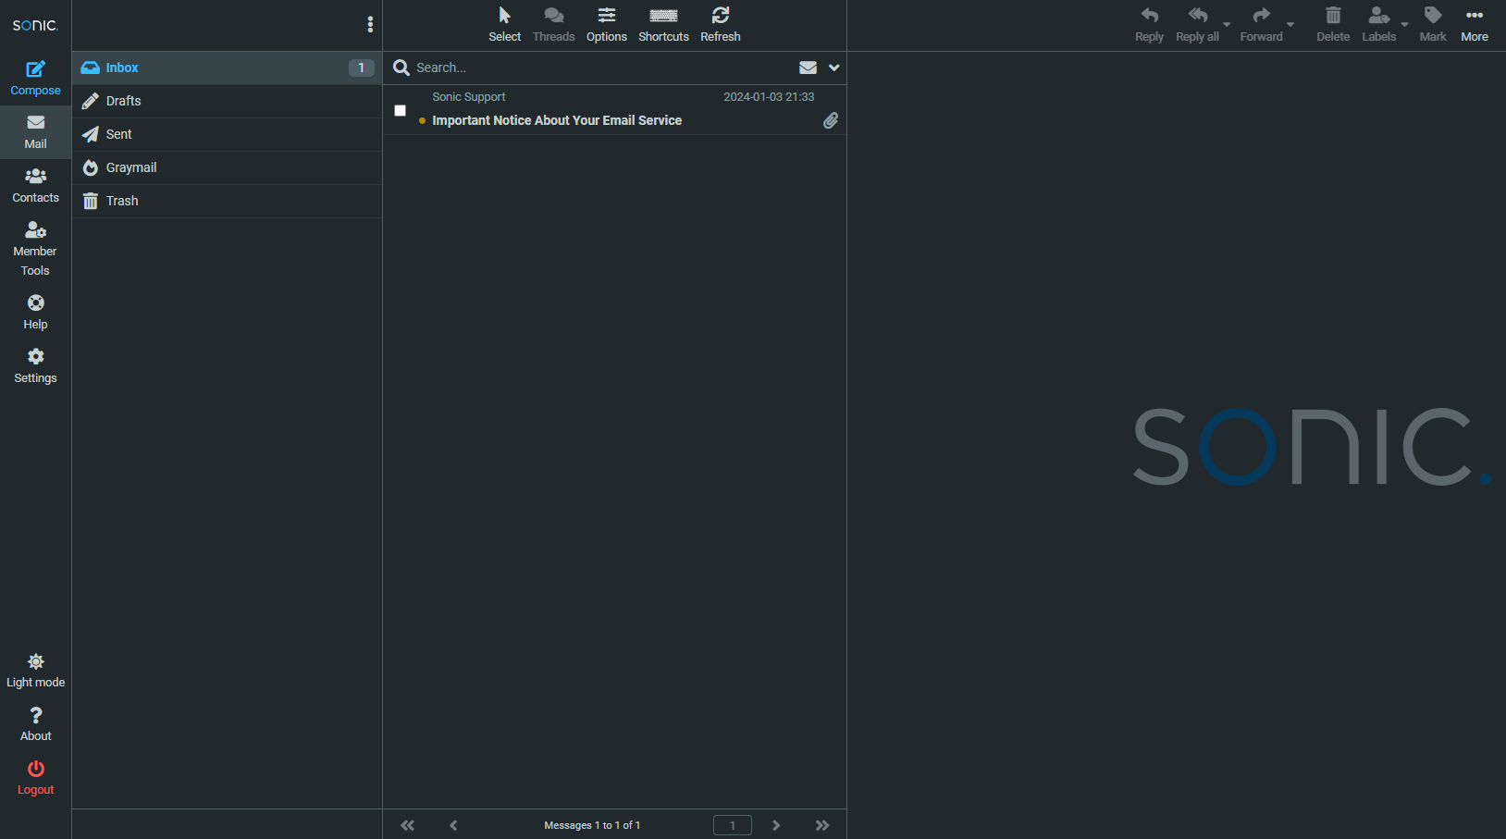Click the search magnifier icon
The image size is (1506, 839).
[x=401, y=68]
